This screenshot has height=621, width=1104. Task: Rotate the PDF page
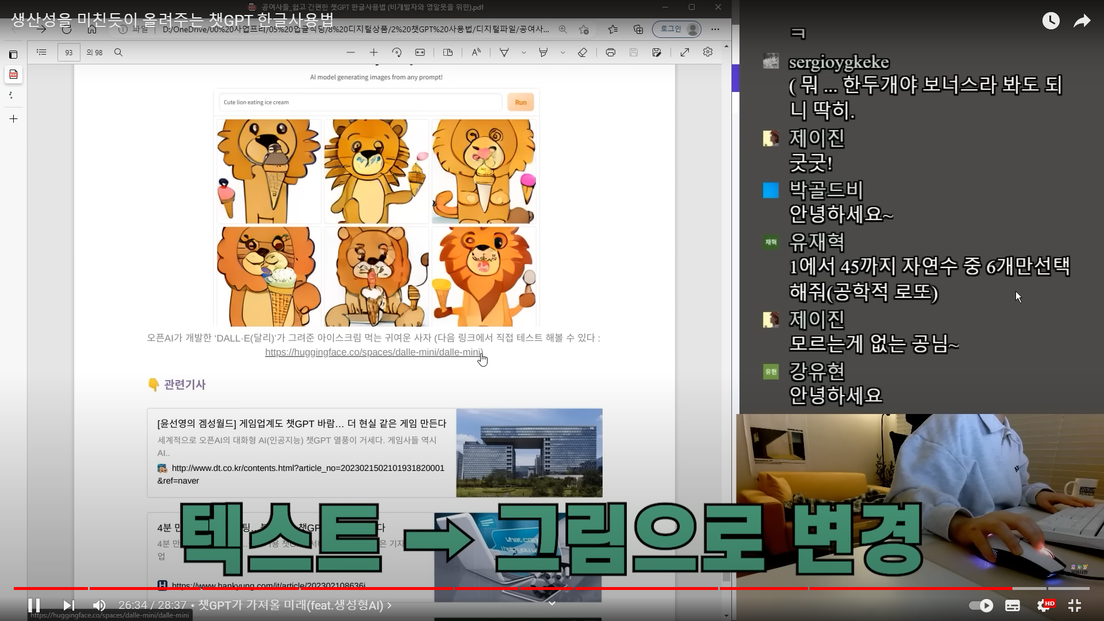click(397, 52)
